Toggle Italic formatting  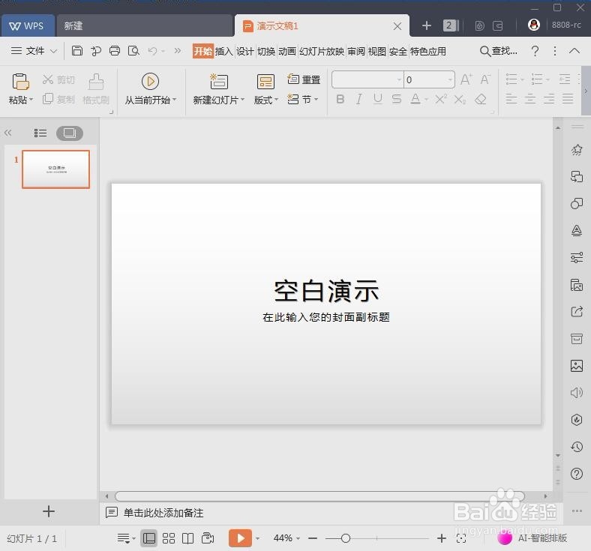pyautogui.click(x=358, y=100)
